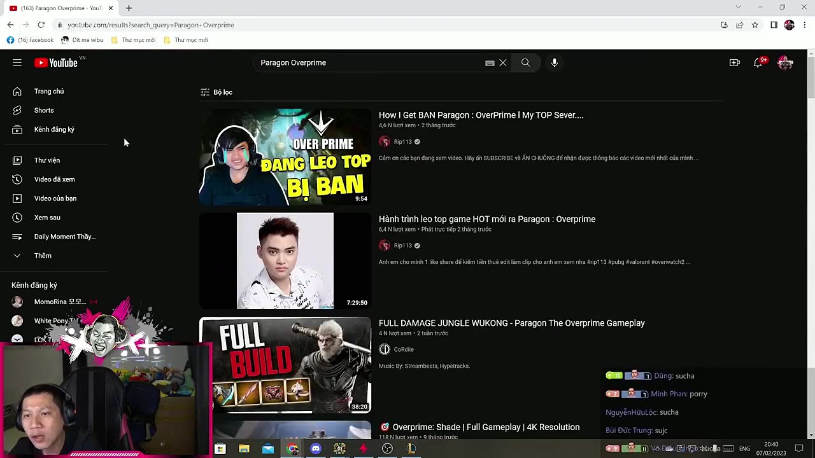815x458 pixels.
Task: Open the notifications bell
Action: 758,62
